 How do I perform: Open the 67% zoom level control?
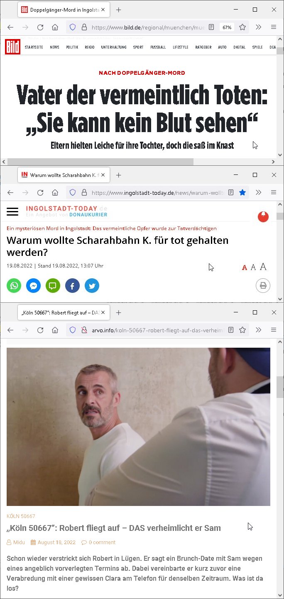pos(227,27)
